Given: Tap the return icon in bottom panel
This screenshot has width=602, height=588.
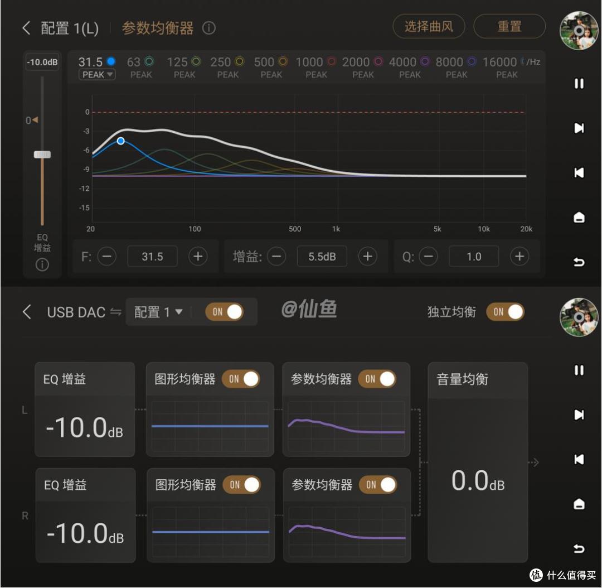Looking at the screenshot, I should coord(579,548).
